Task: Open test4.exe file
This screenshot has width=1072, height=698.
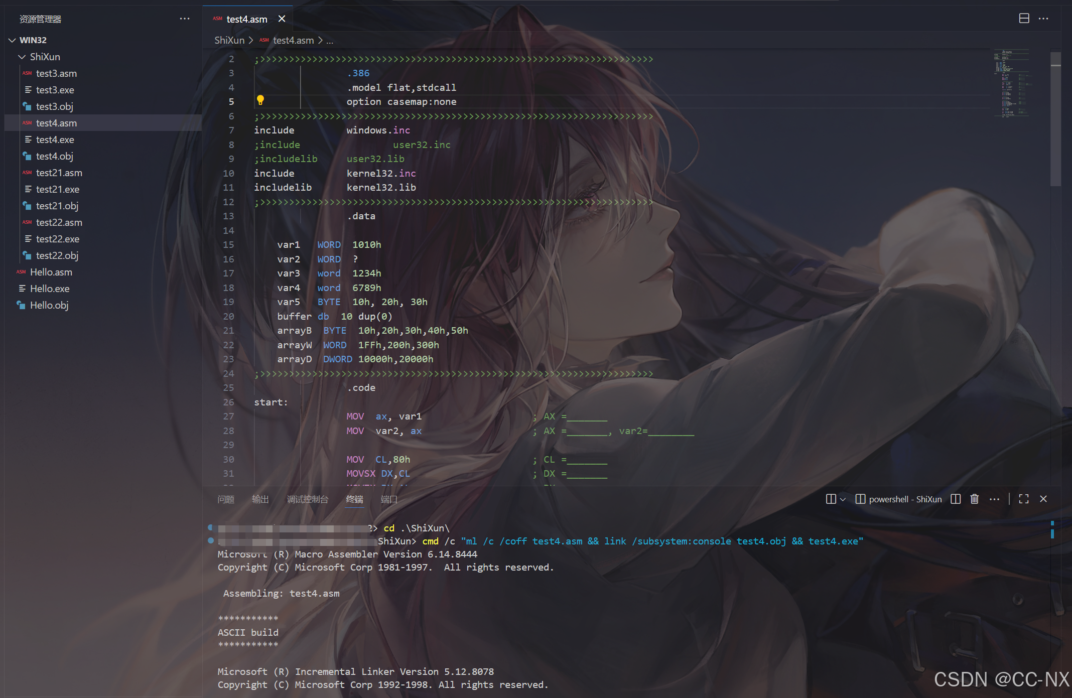Action: coord(103,139)
